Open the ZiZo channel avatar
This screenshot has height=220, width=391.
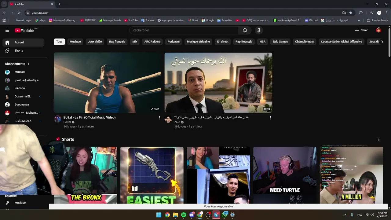[x=168, y=119]
